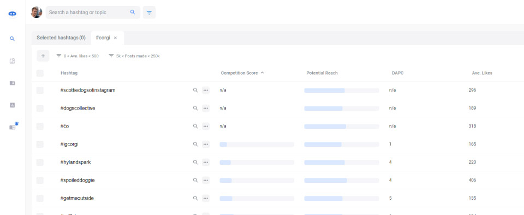Check the #spoileddoggie row checkbox

40,180
